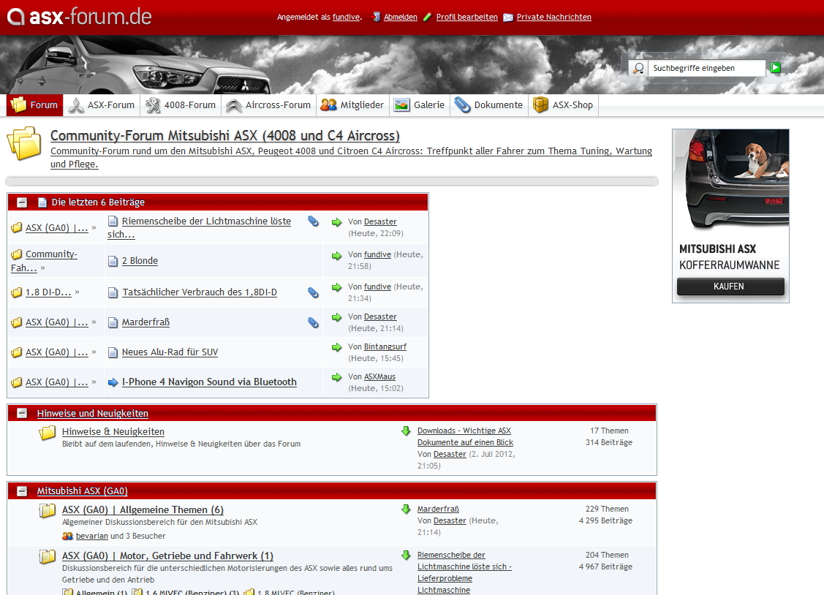
Task: Click the Suchbegriffe eingeben search field
Action: (706, 68)
